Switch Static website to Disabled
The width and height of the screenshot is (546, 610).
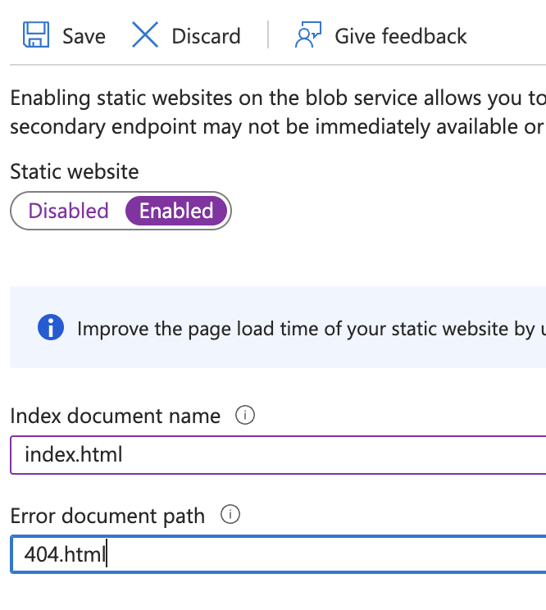pyautogui.click(x=68, y=211)
